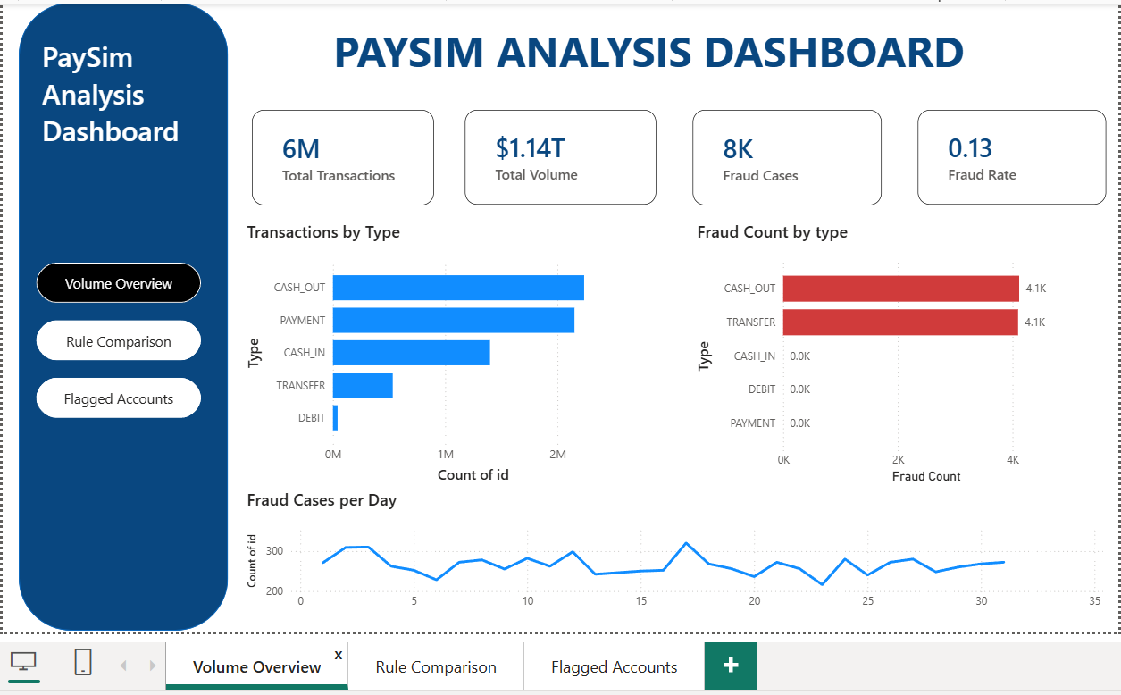
Task: Select the Fraud Rate card
Action: [x=1012, y=158]
